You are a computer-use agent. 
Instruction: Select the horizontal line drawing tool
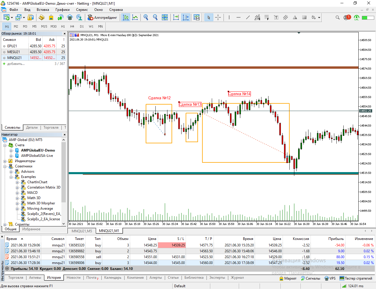(239, 18)
